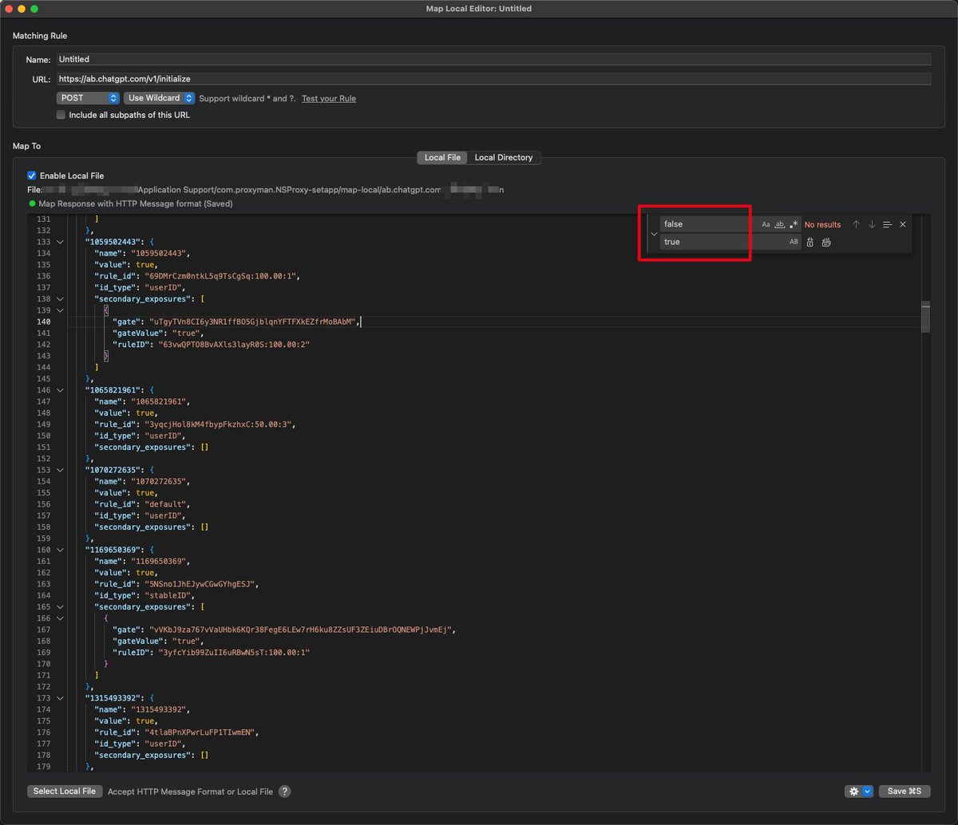Image resolution: width=958 pixels, height=825 pixels.
Task: Select line number 140 in gutter
Action: coord(43,322)
